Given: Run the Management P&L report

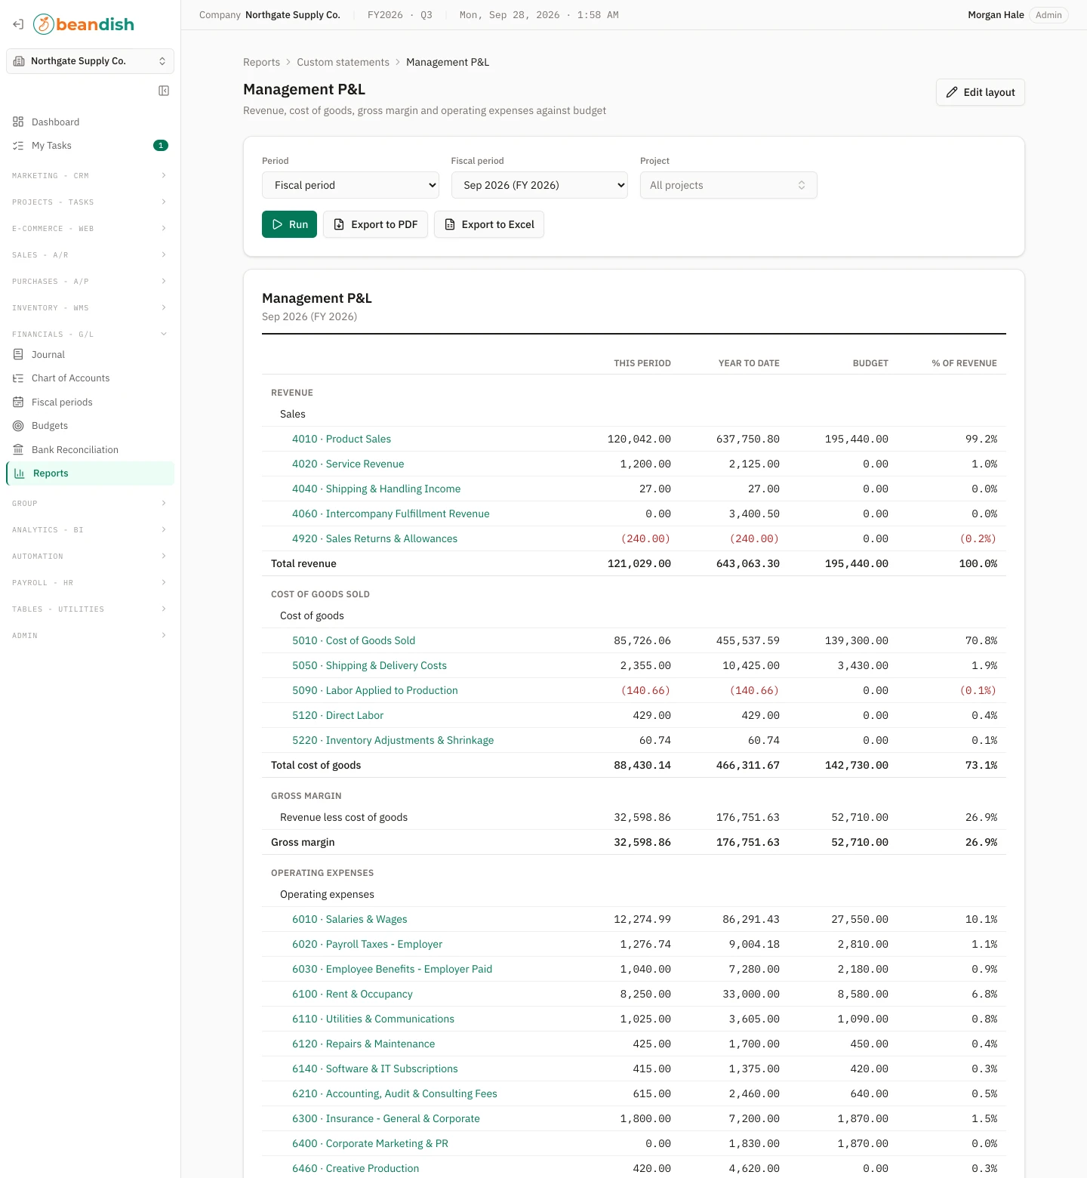Looking at the screenshot, I should 289,224.
